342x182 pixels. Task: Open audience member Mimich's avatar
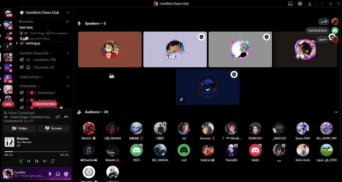click(89, 128)
